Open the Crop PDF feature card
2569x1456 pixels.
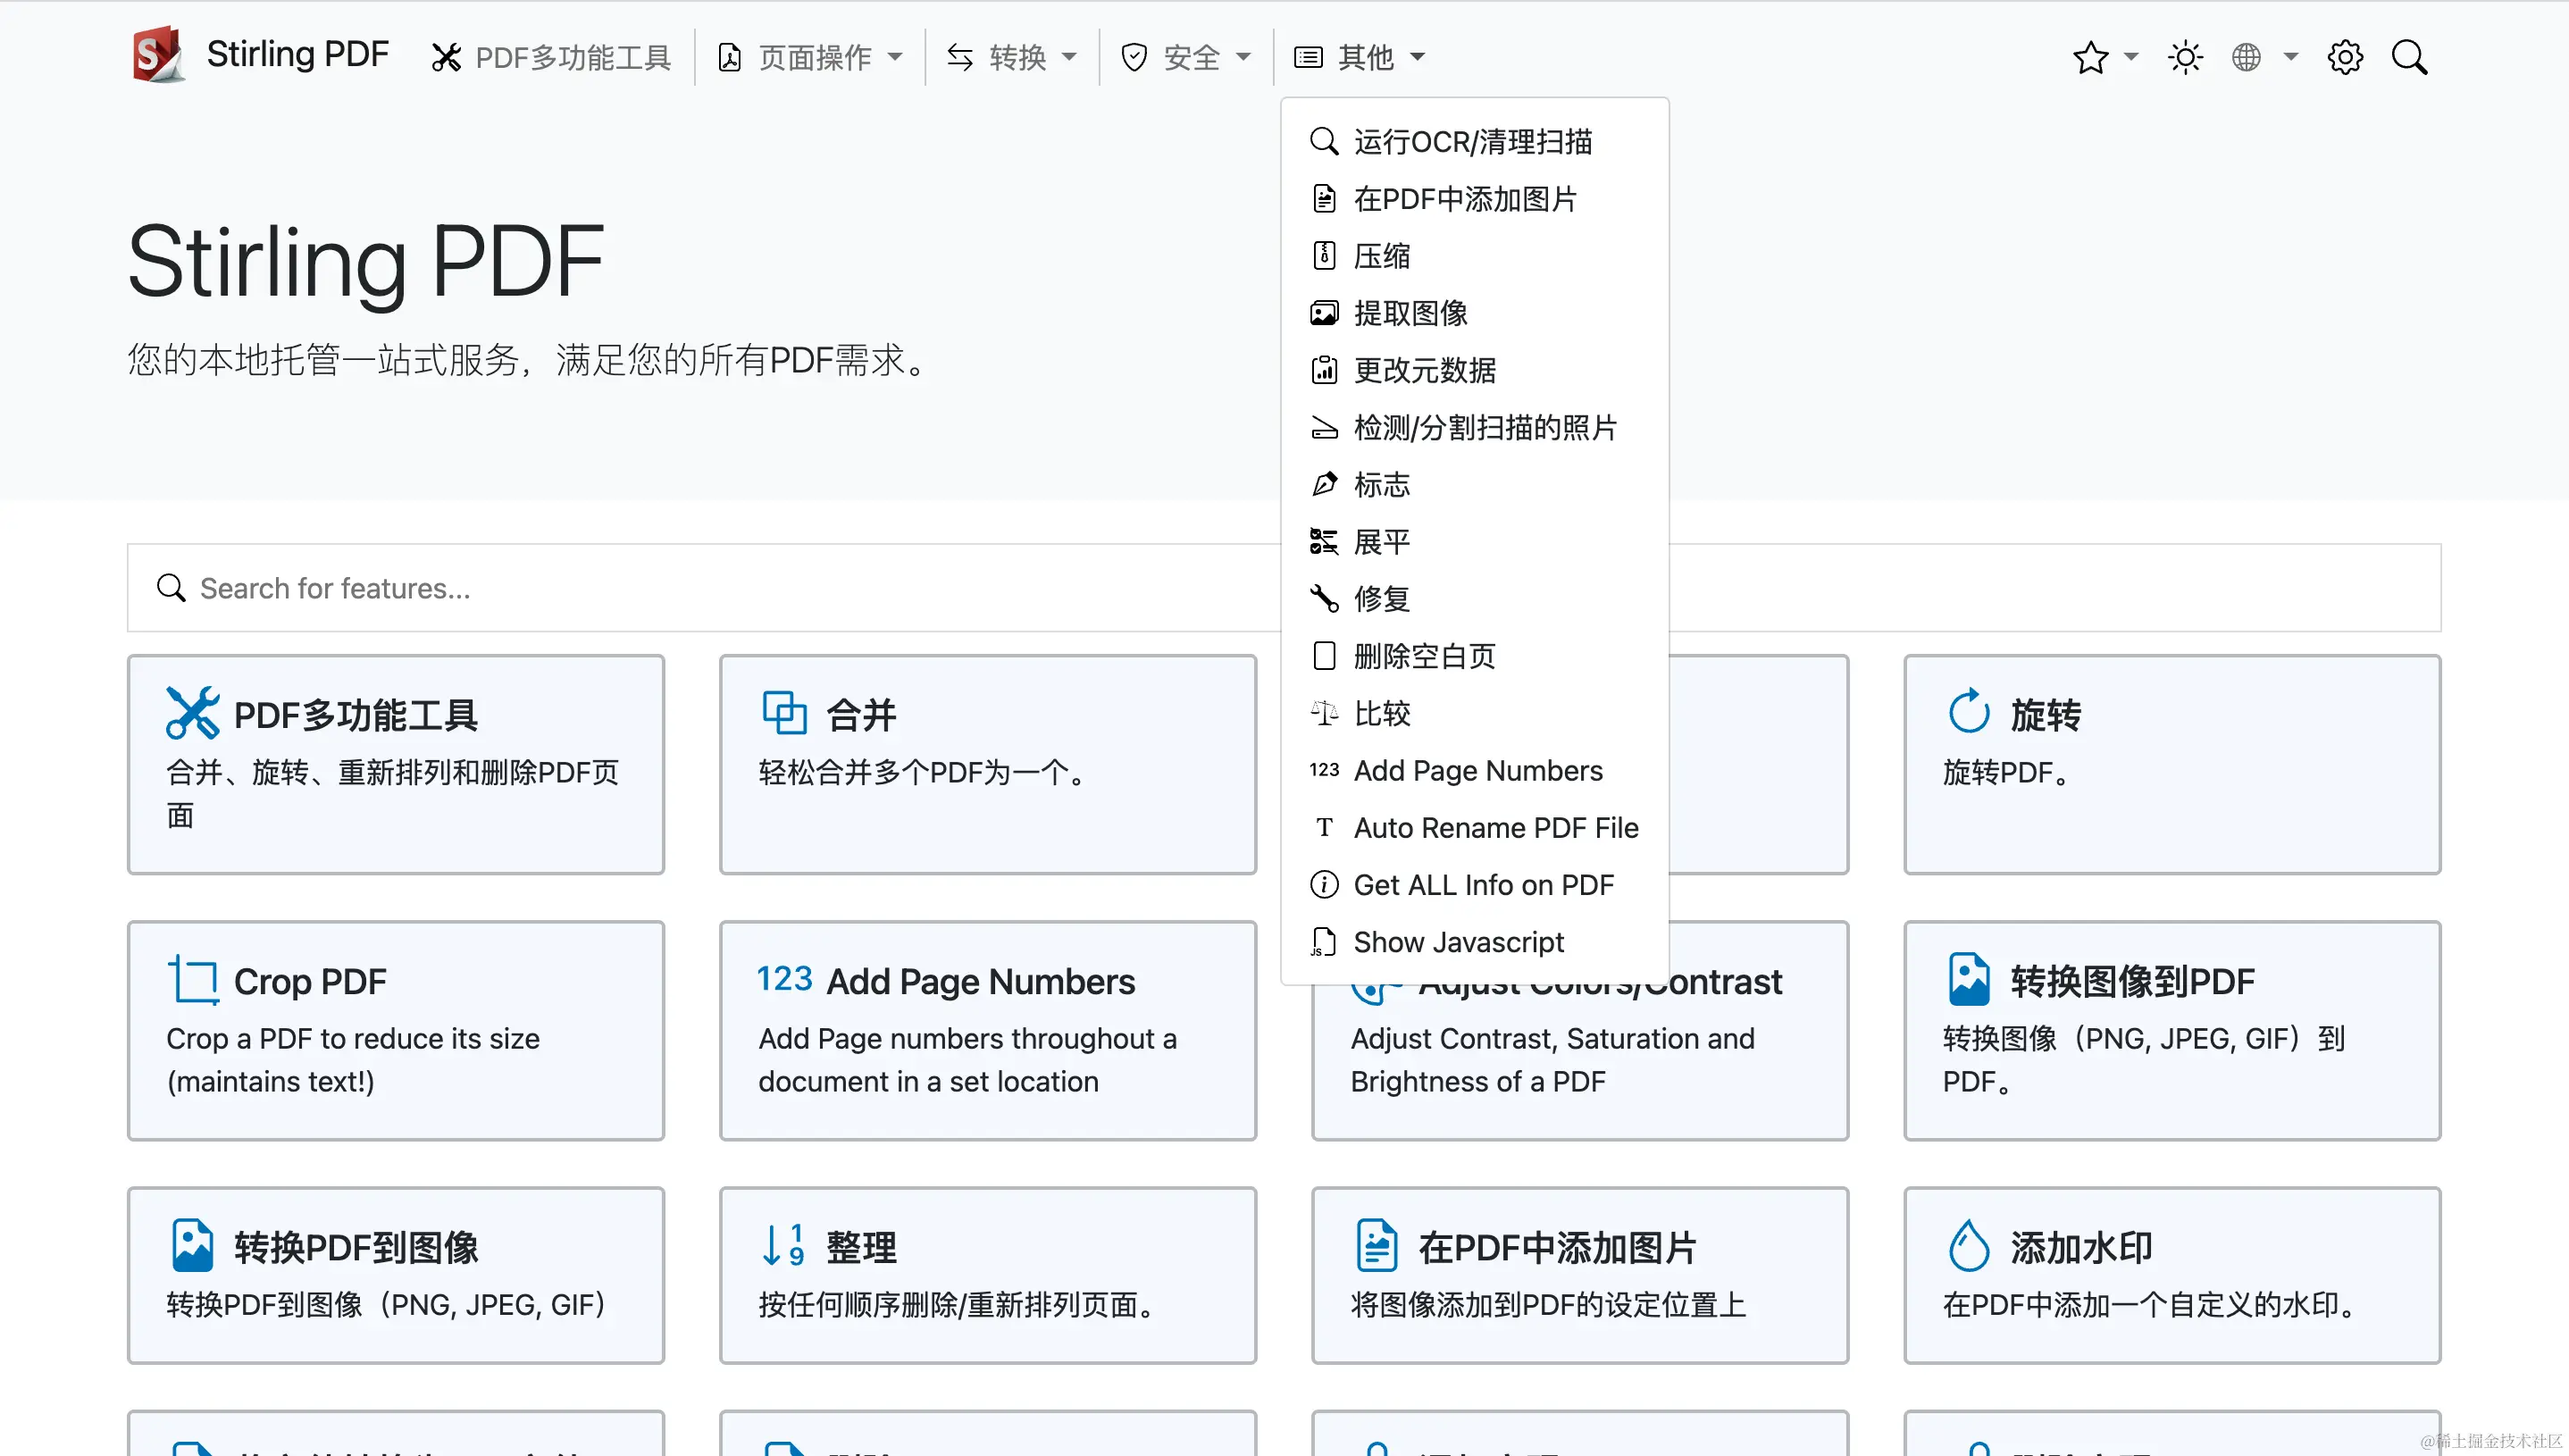(395, 1030)
